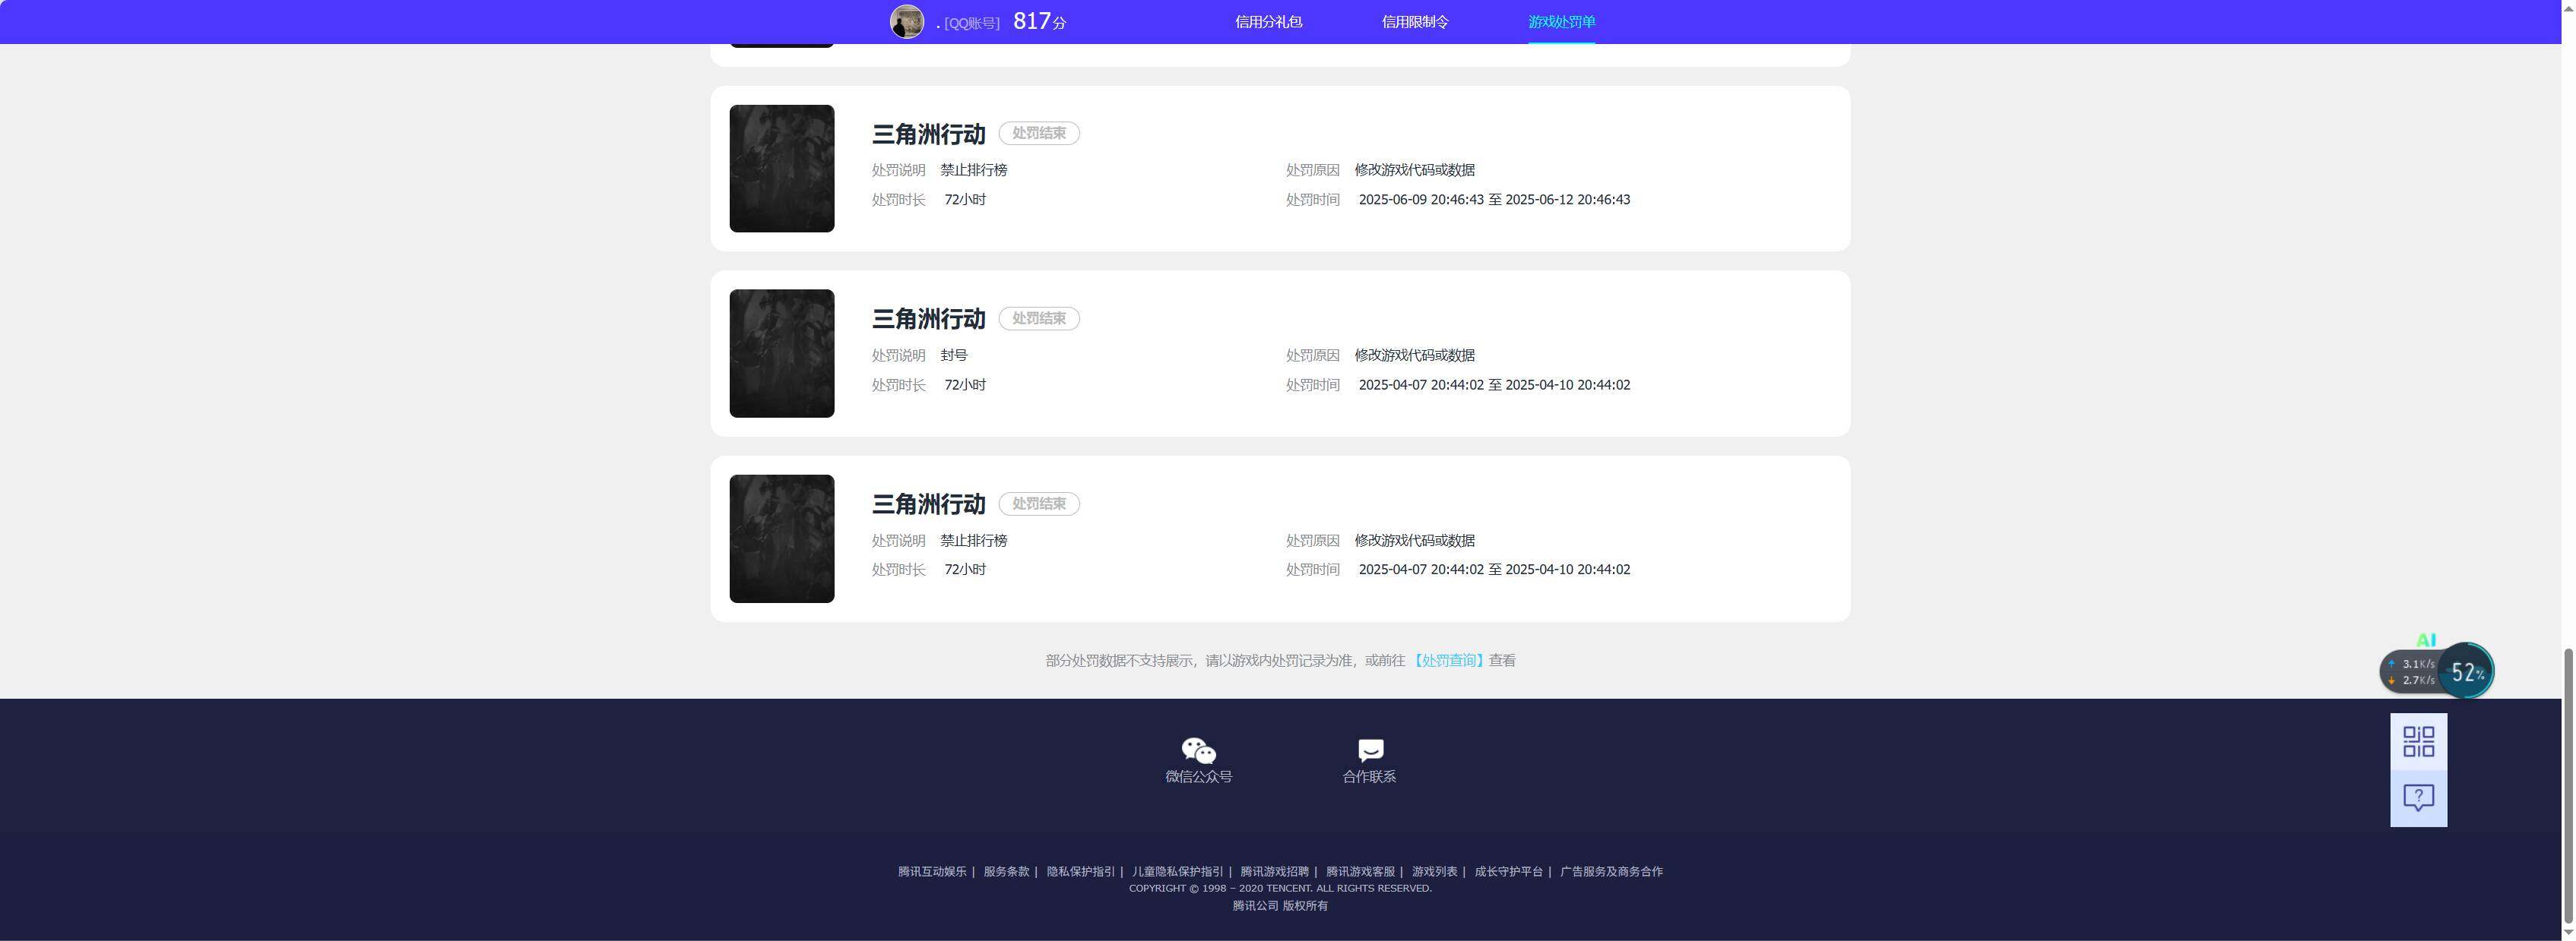Click the 817分 credit score
2576x941 pixels.
tap(1039, 22)
